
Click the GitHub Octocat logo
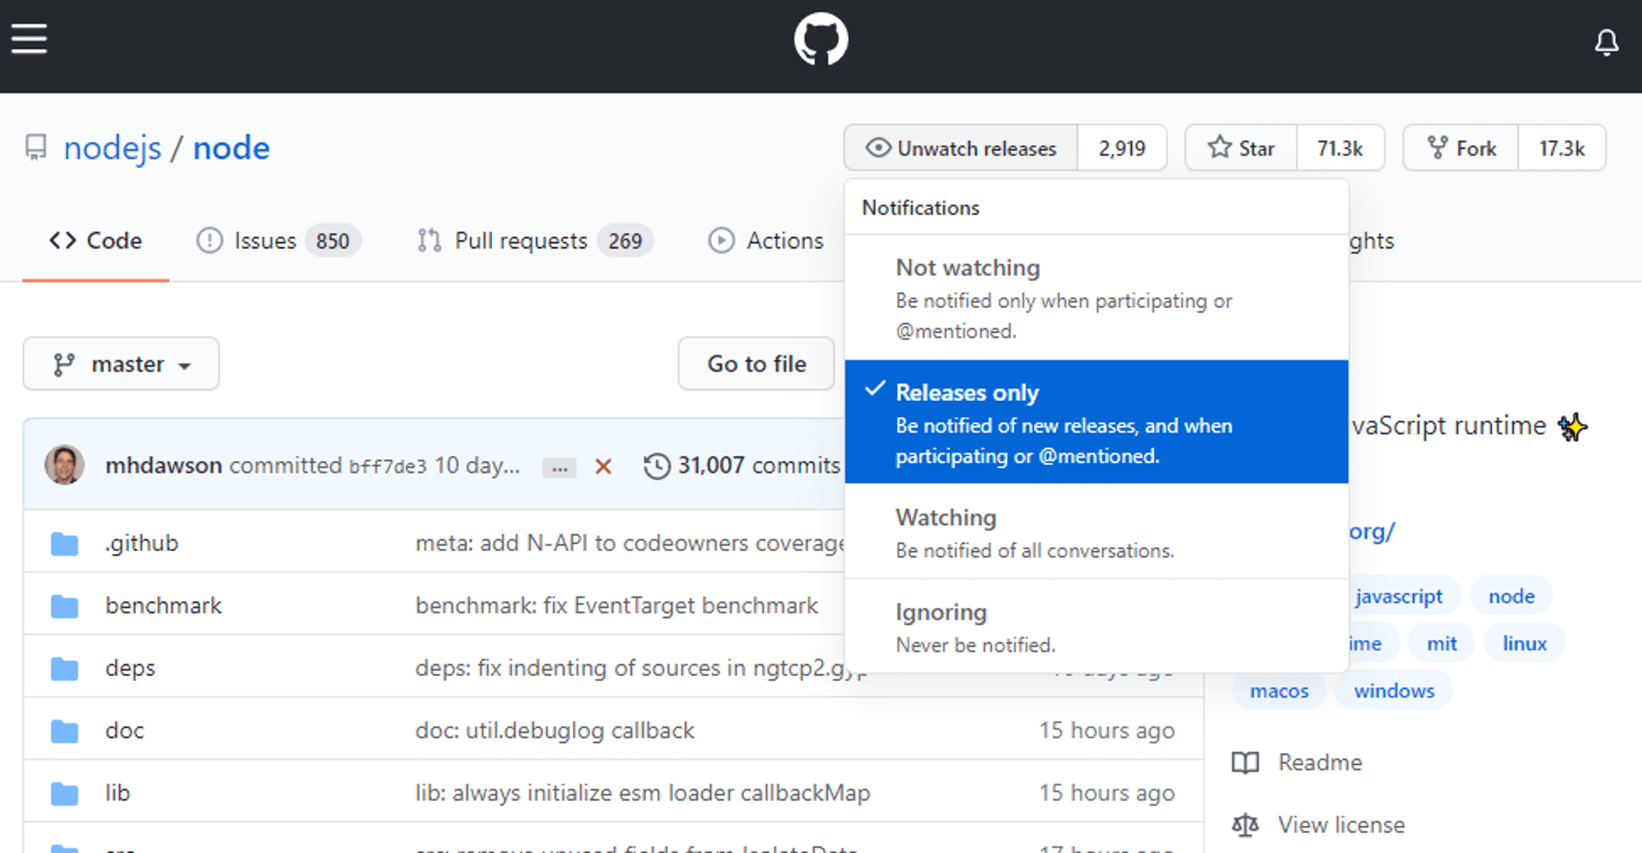point(820,38)
